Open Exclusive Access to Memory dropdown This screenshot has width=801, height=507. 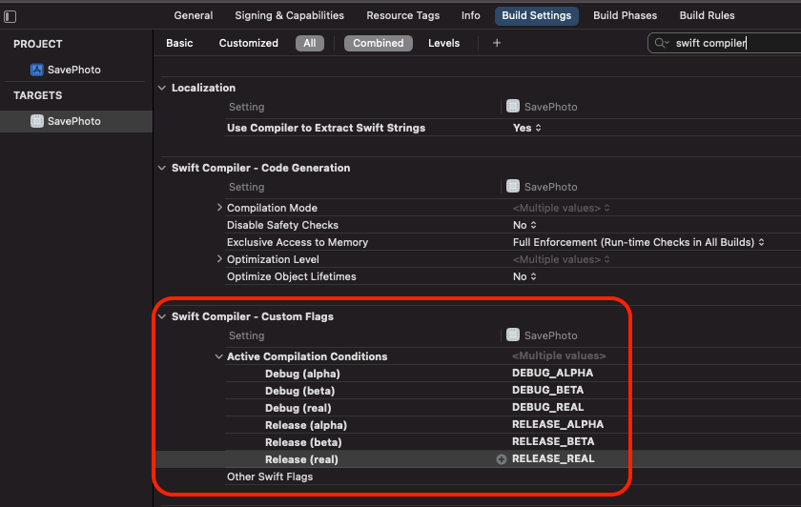coord(639,242)
